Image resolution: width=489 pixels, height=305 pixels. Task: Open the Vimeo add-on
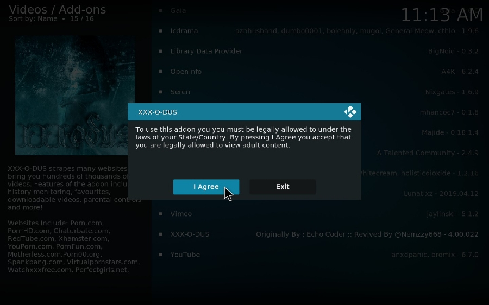click(319, 214)
